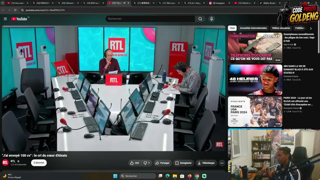
Task: Select the Tout filter chip
Action: pos(232,28)
